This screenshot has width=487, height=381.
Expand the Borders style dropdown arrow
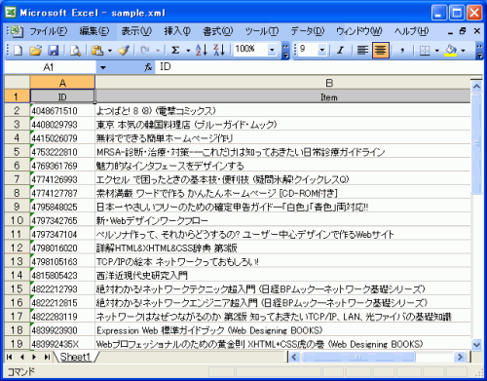click(x=437, y=51)
